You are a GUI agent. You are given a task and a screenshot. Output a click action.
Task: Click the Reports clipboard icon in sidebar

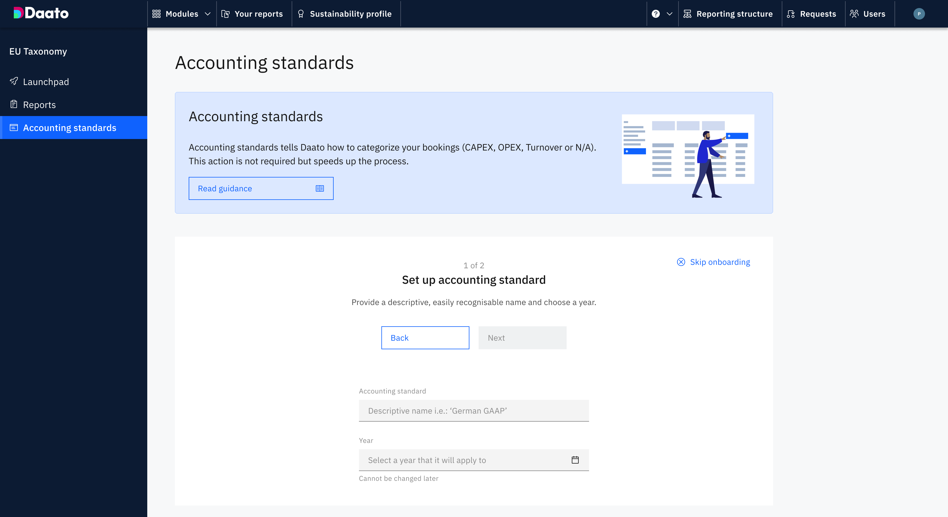[14, 104]
